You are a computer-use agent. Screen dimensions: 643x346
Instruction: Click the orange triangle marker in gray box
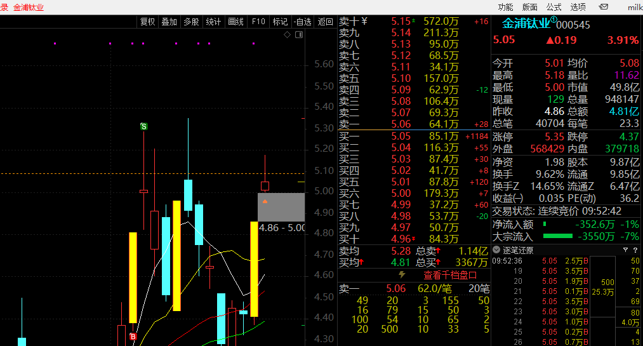[x=265, y=201]
